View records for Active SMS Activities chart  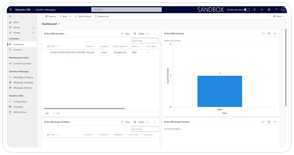pyautogui.click(x=269, y=34)
